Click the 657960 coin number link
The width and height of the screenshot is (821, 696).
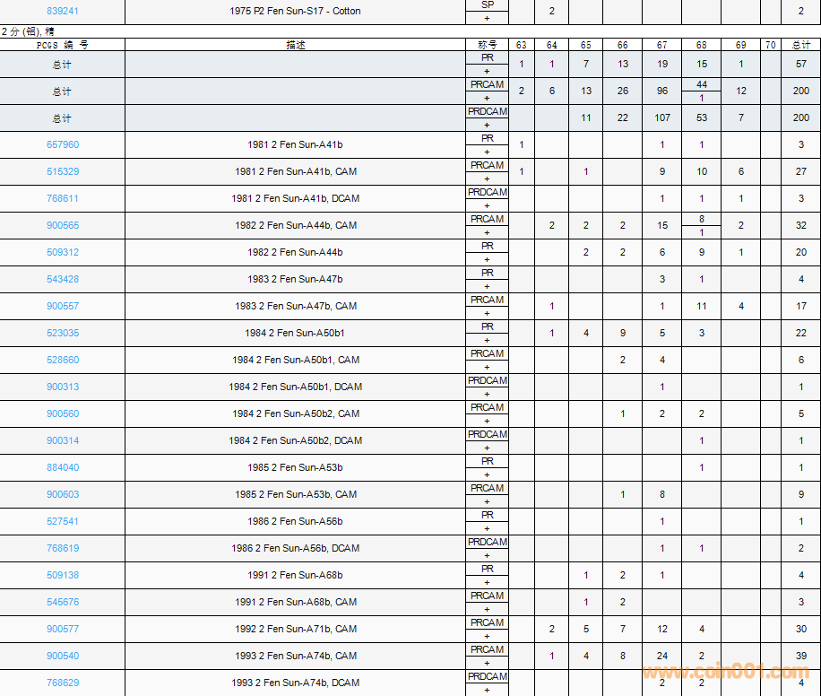62,144
